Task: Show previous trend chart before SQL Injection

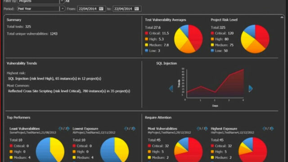Action: click(x=171, y=89)
